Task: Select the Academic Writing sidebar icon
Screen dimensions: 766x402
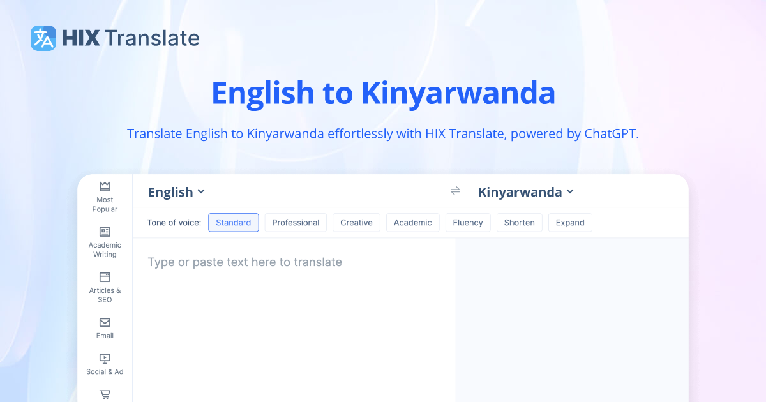Action: pos(105,232)
